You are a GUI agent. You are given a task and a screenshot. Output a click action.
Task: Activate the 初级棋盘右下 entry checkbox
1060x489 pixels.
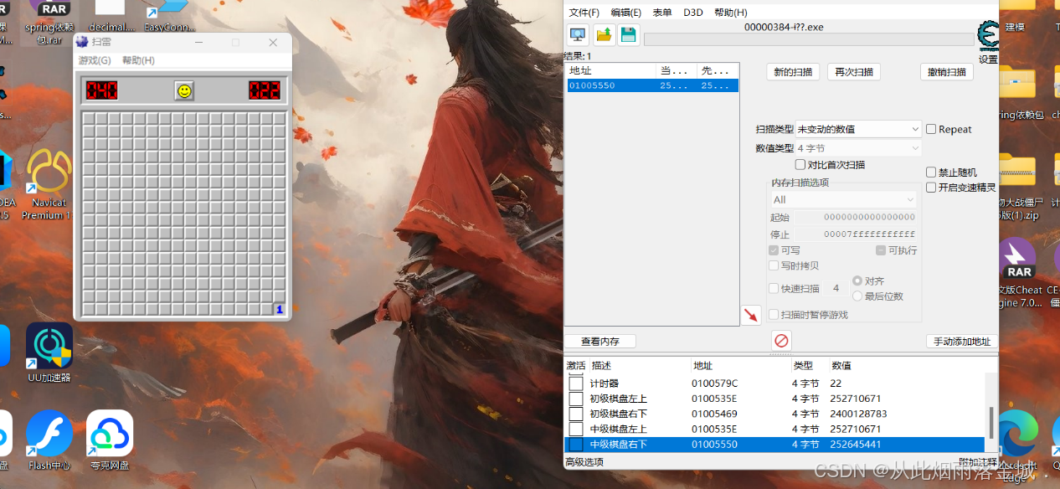click(576, 414)
